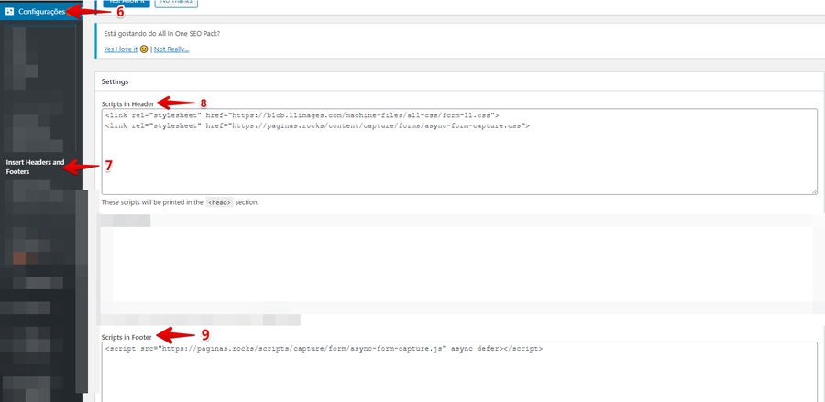Click the Configurações settings icon in sidebar

[x=9, y=12]
